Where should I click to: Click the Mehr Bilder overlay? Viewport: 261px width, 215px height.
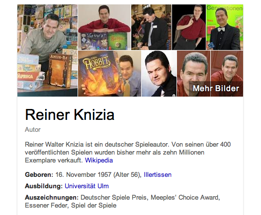click(x=216, y=88)
